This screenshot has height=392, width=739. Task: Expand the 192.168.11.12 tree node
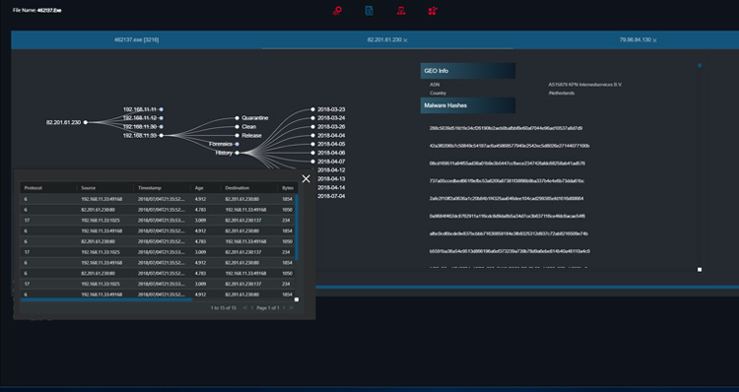coord(162,118)
